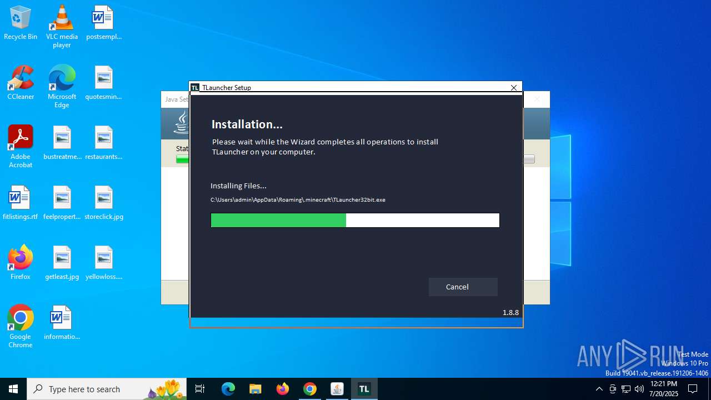Launch Edge from the taskbar

coord(228,389)
